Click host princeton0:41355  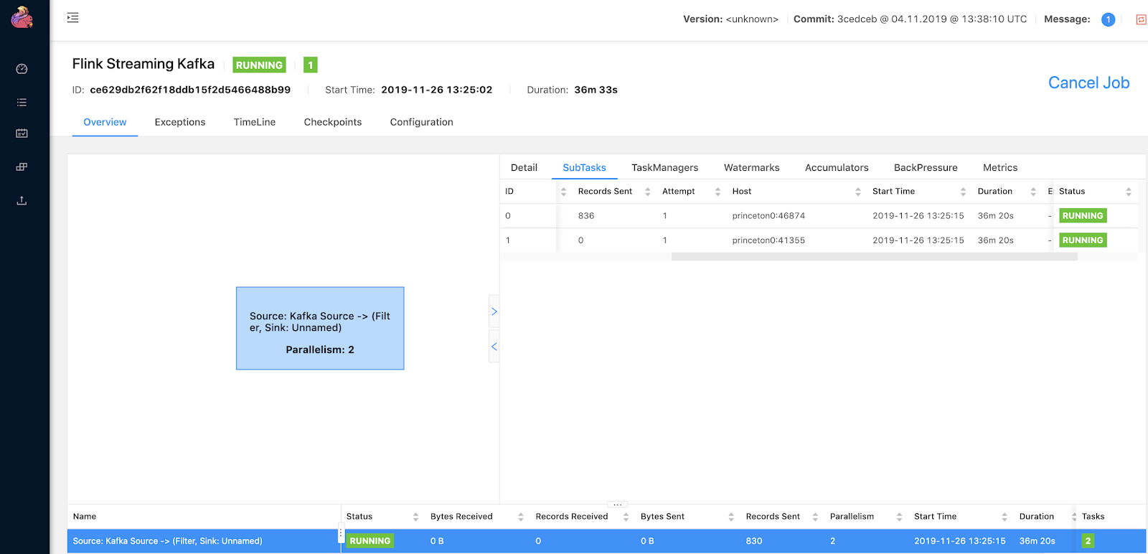(x=768, y=240)
